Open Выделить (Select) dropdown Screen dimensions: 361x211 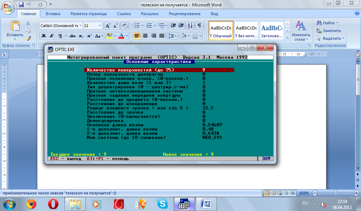click(331, 38)
